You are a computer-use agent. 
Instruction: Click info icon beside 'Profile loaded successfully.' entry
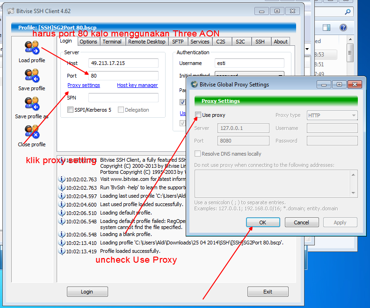coord(62,251)
